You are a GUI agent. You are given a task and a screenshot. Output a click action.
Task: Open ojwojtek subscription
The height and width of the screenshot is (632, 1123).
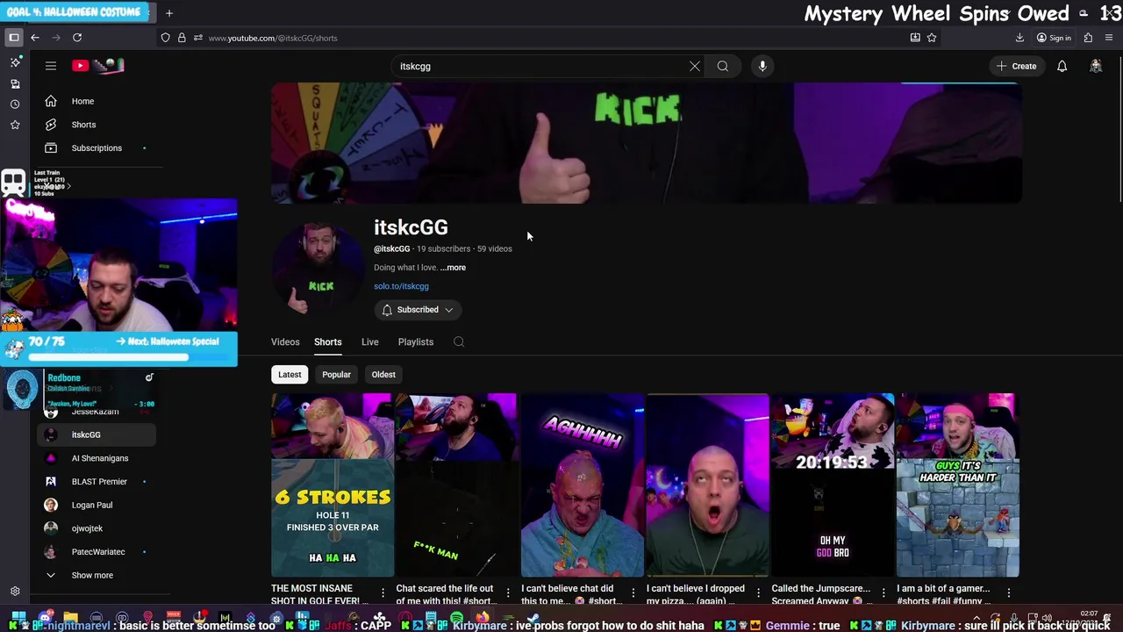click(97, 528)
